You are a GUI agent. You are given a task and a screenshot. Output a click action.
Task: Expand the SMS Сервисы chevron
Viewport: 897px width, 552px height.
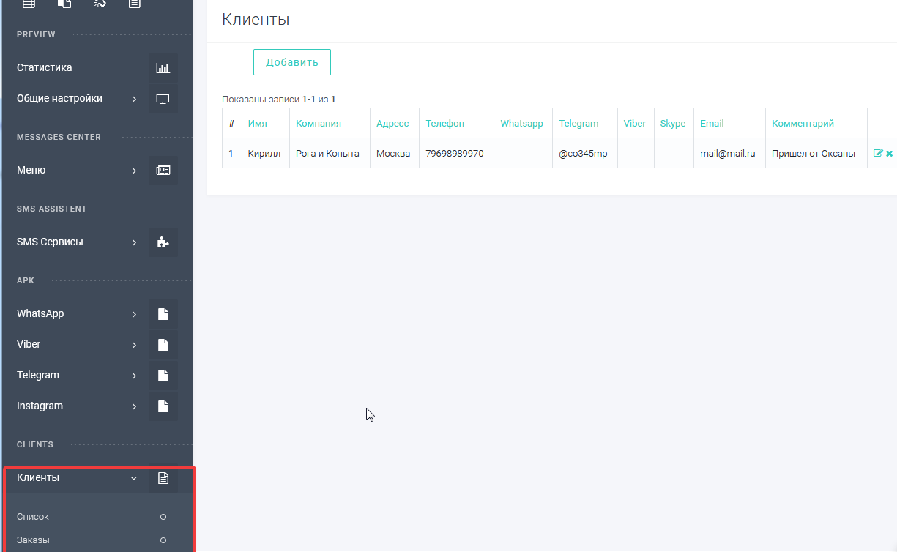[x=134, y=242]
